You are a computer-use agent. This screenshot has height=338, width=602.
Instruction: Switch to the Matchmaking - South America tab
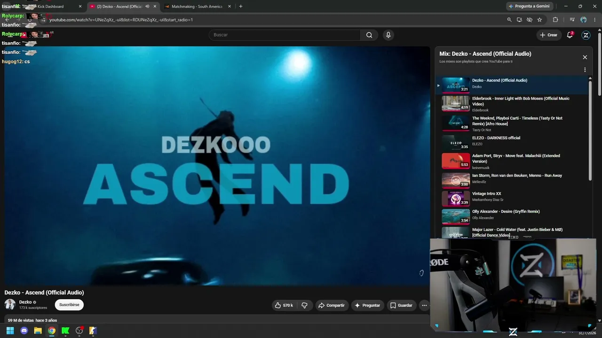(198, 7)
